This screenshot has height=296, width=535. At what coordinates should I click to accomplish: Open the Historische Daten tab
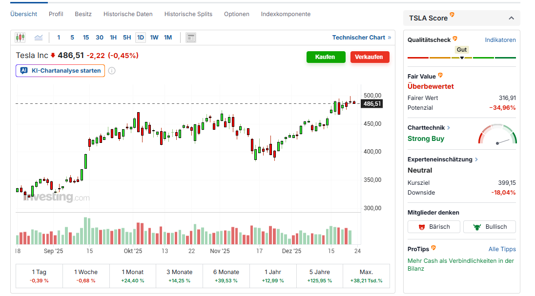click(x=128, y=14)
